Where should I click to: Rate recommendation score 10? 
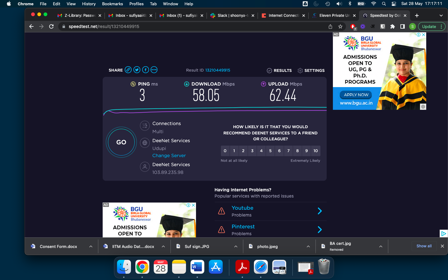pos(316,151)
